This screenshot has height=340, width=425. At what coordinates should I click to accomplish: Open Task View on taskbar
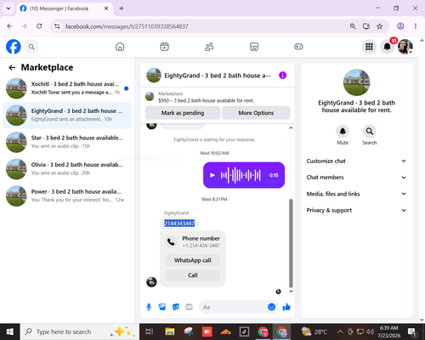coord(150,331)
